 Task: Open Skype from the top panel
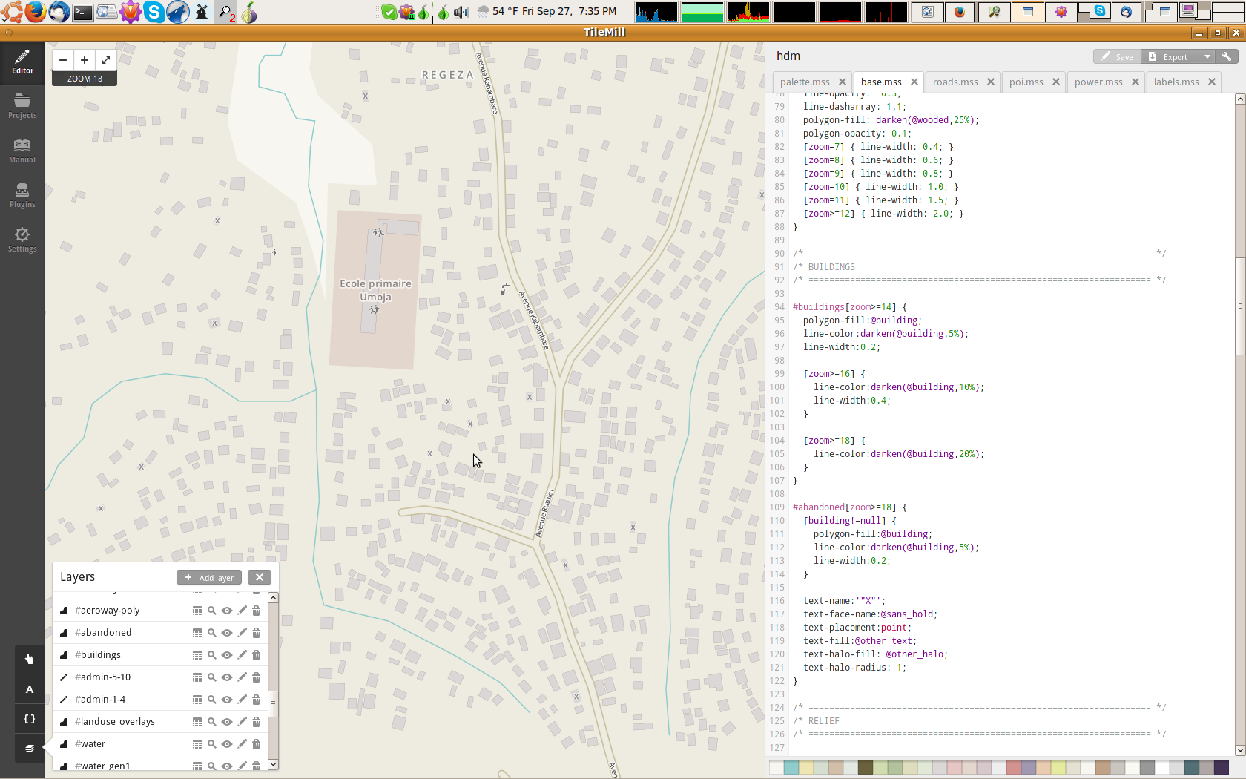click(154, 11)
